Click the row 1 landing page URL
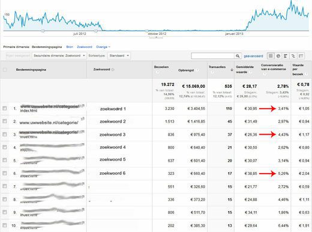 point(50,108)
